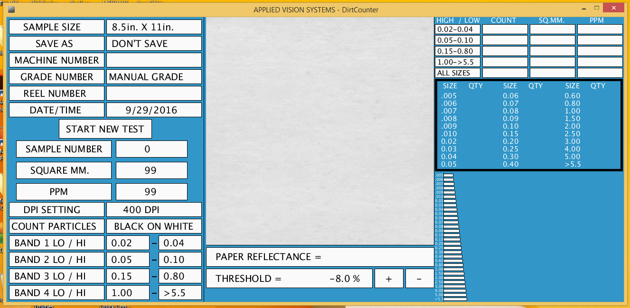630x308 pixels.
Task: Start a new test
Action: click(105, 129)
